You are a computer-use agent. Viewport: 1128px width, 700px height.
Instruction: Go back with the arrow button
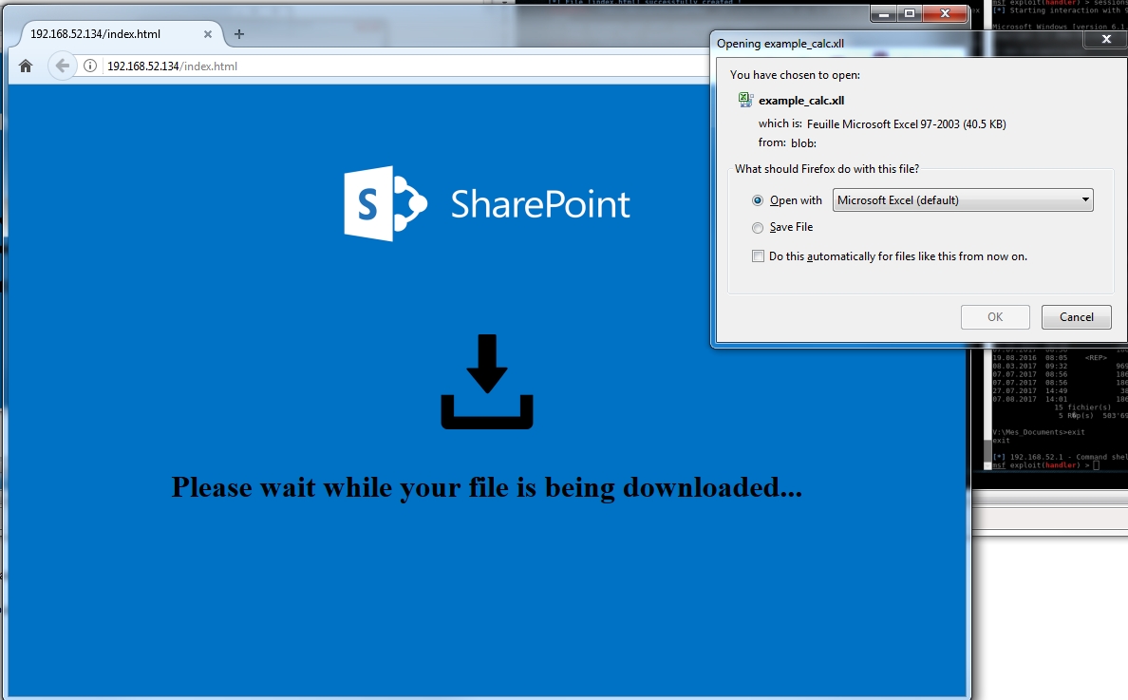click(63, 66)
